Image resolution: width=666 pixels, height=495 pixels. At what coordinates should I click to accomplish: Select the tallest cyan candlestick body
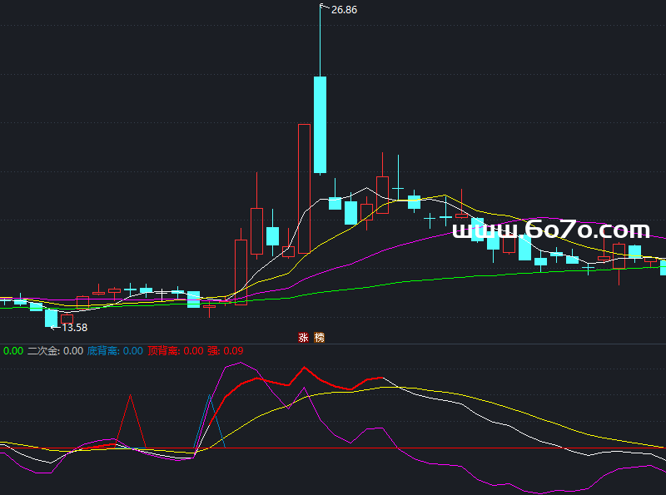pyautogui.click(x=320, y=125)
